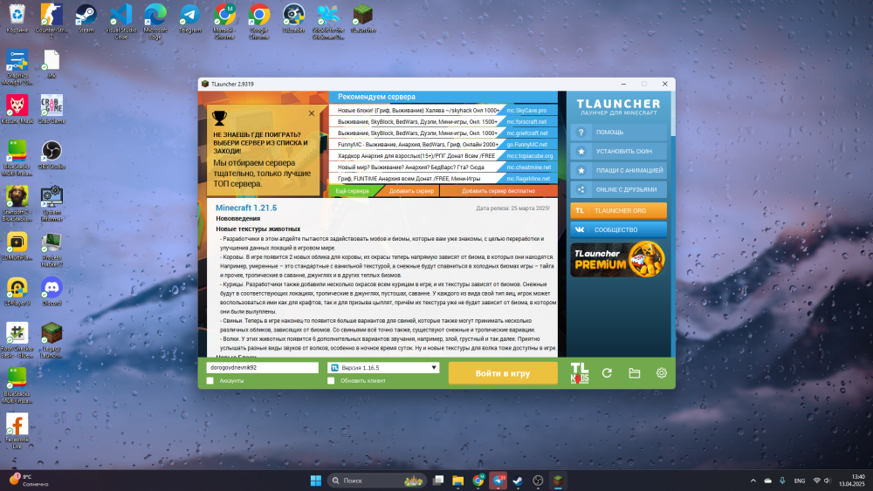Click the Войти в игру button

click(503, 373)
